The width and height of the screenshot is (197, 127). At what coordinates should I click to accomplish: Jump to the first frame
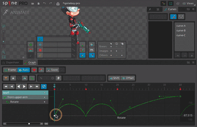coord(6,86)
